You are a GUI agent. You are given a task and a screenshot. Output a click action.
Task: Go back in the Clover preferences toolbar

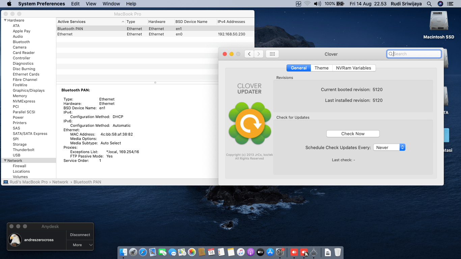pyautogui.click(x=249, y=54)
